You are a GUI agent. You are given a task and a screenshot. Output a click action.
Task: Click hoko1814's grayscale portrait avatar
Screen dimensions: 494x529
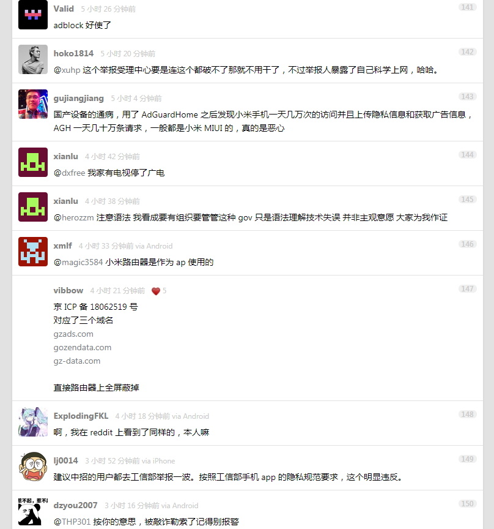tap(32, 59)
